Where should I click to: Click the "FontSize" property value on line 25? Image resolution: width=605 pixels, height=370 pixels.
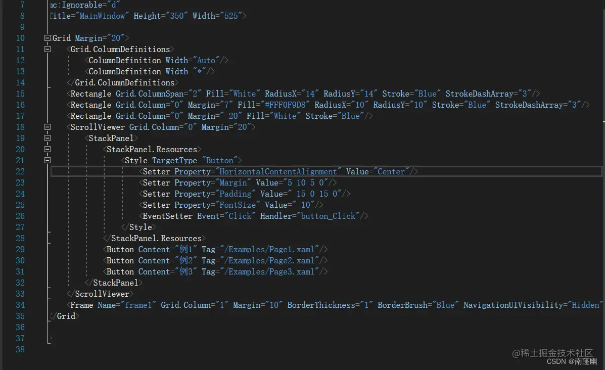[x=238, y=205]
